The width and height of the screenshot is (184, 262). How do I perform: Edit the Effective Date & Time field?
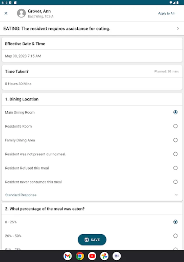[x=23, y=56]
